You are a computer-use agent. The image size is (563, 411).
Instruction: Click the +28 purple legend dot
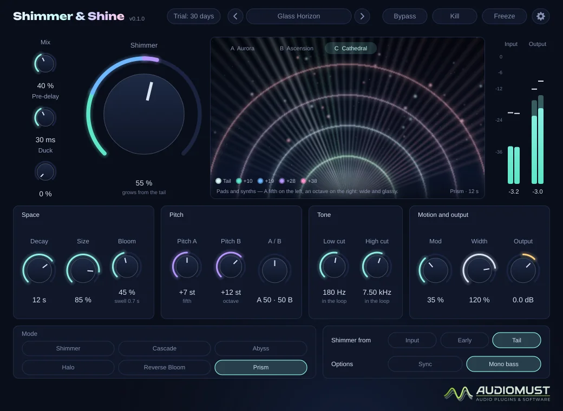point(282,181)
